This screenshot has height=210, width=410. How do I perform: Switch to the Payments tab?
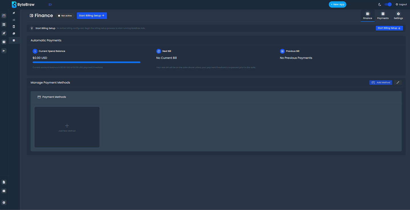click(383, 16)
